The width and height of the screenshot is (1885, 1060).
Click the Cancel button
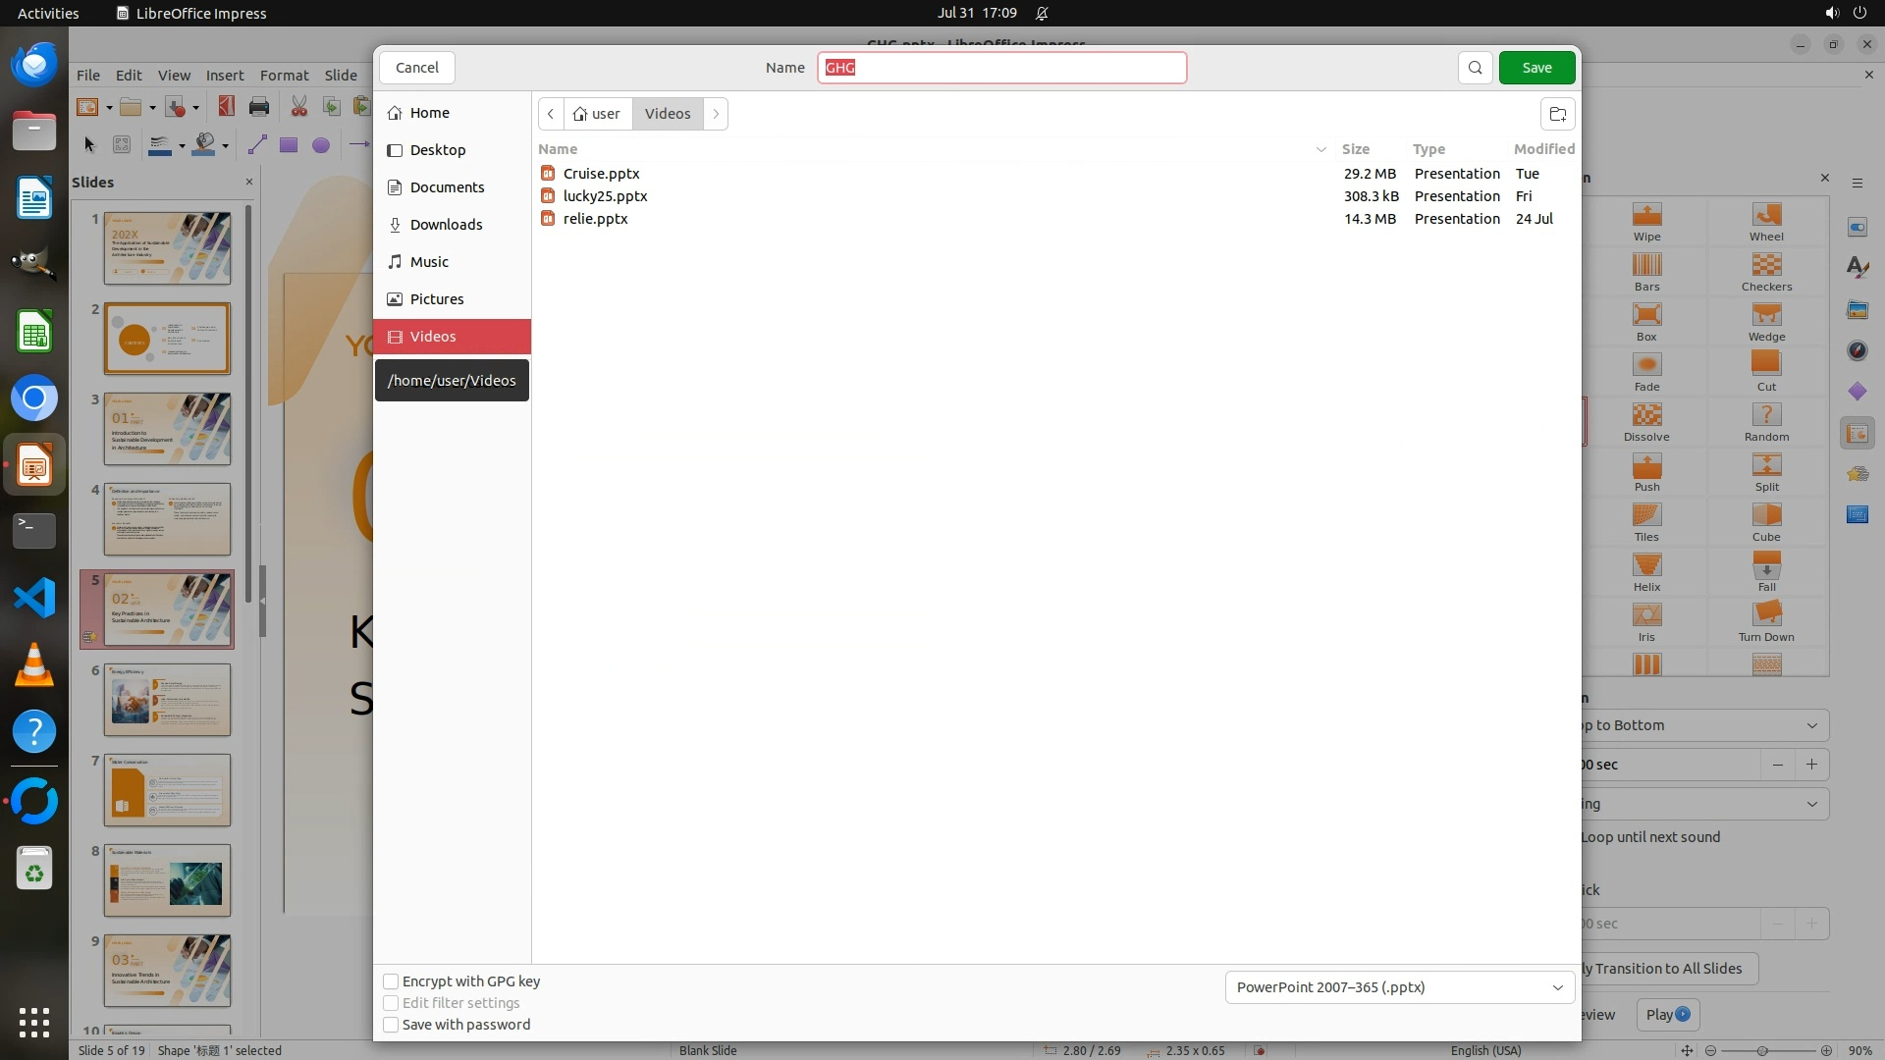coord(417,68)
